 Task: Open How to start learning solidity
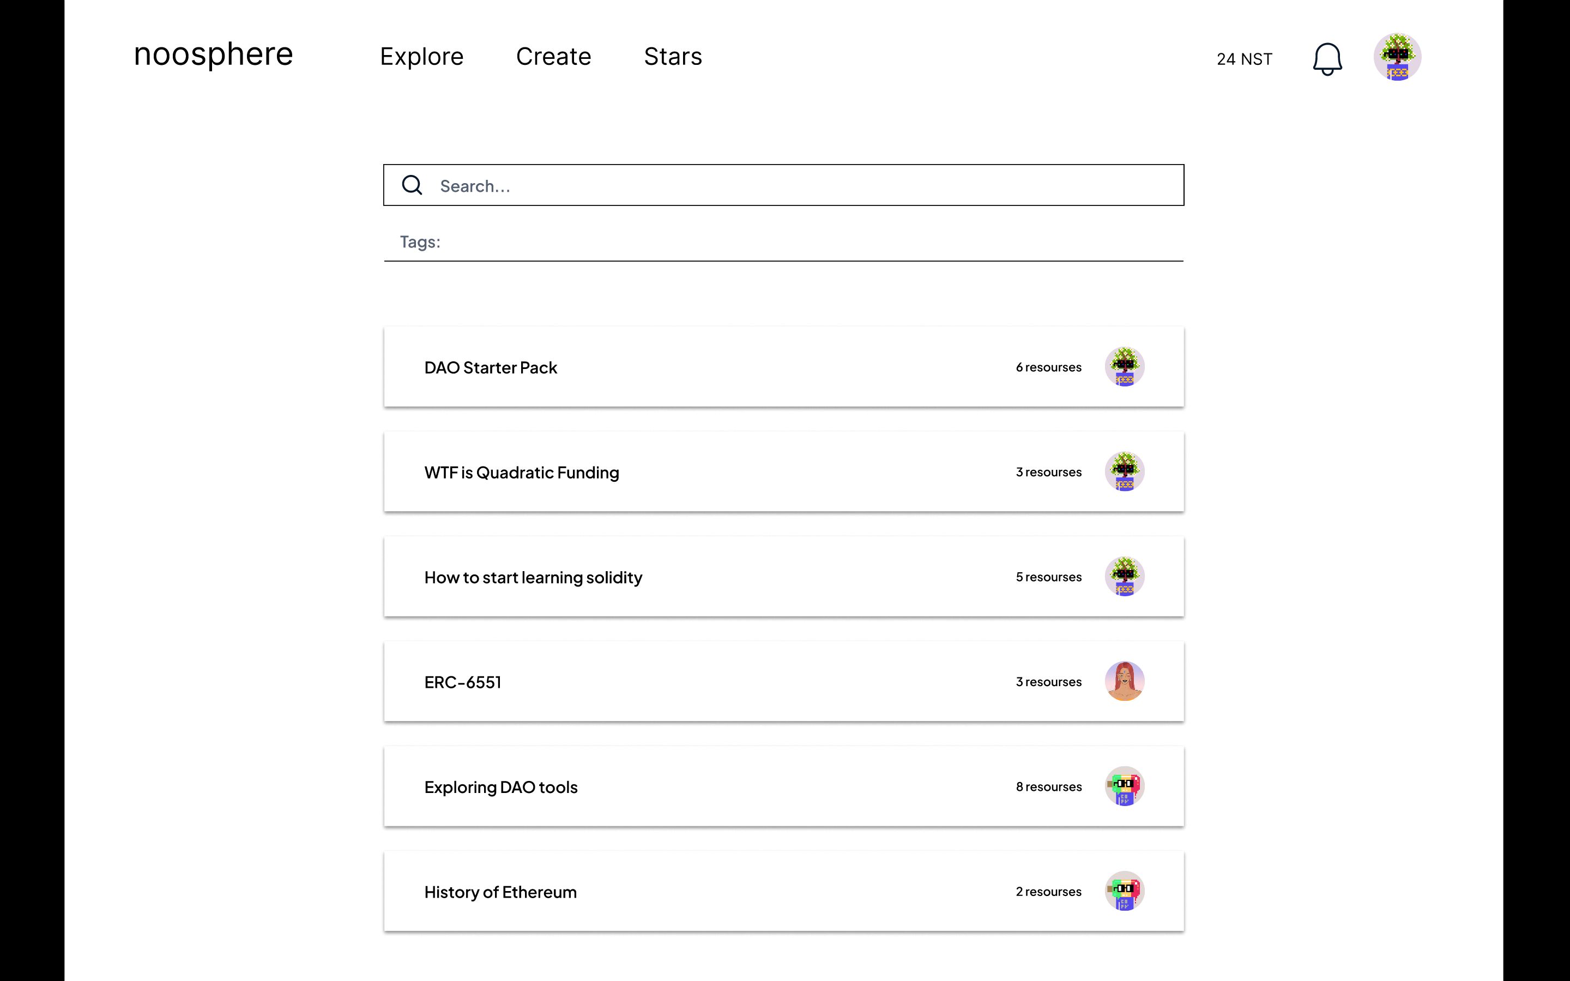[784, 576]
